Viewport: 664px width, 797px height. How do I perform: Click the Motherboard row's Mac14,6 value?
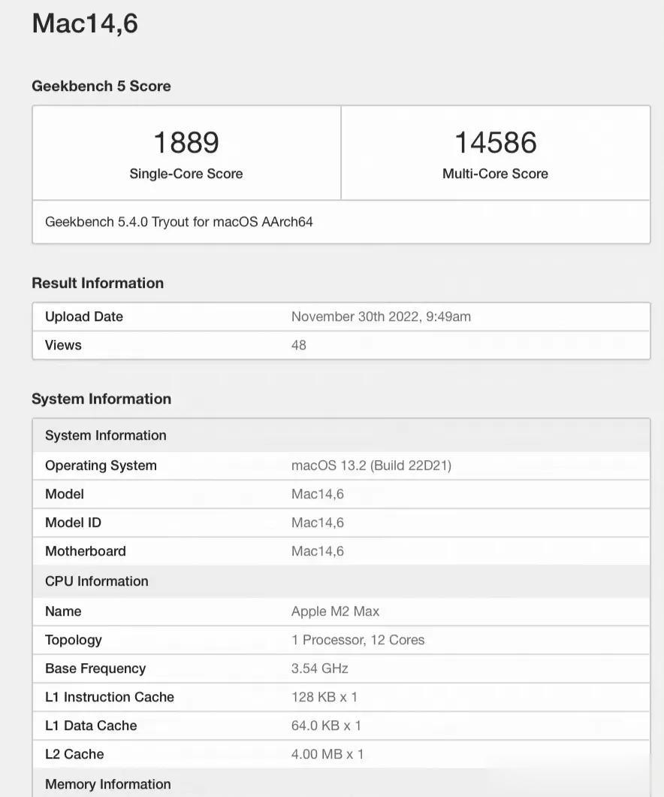tap(317, 551)
